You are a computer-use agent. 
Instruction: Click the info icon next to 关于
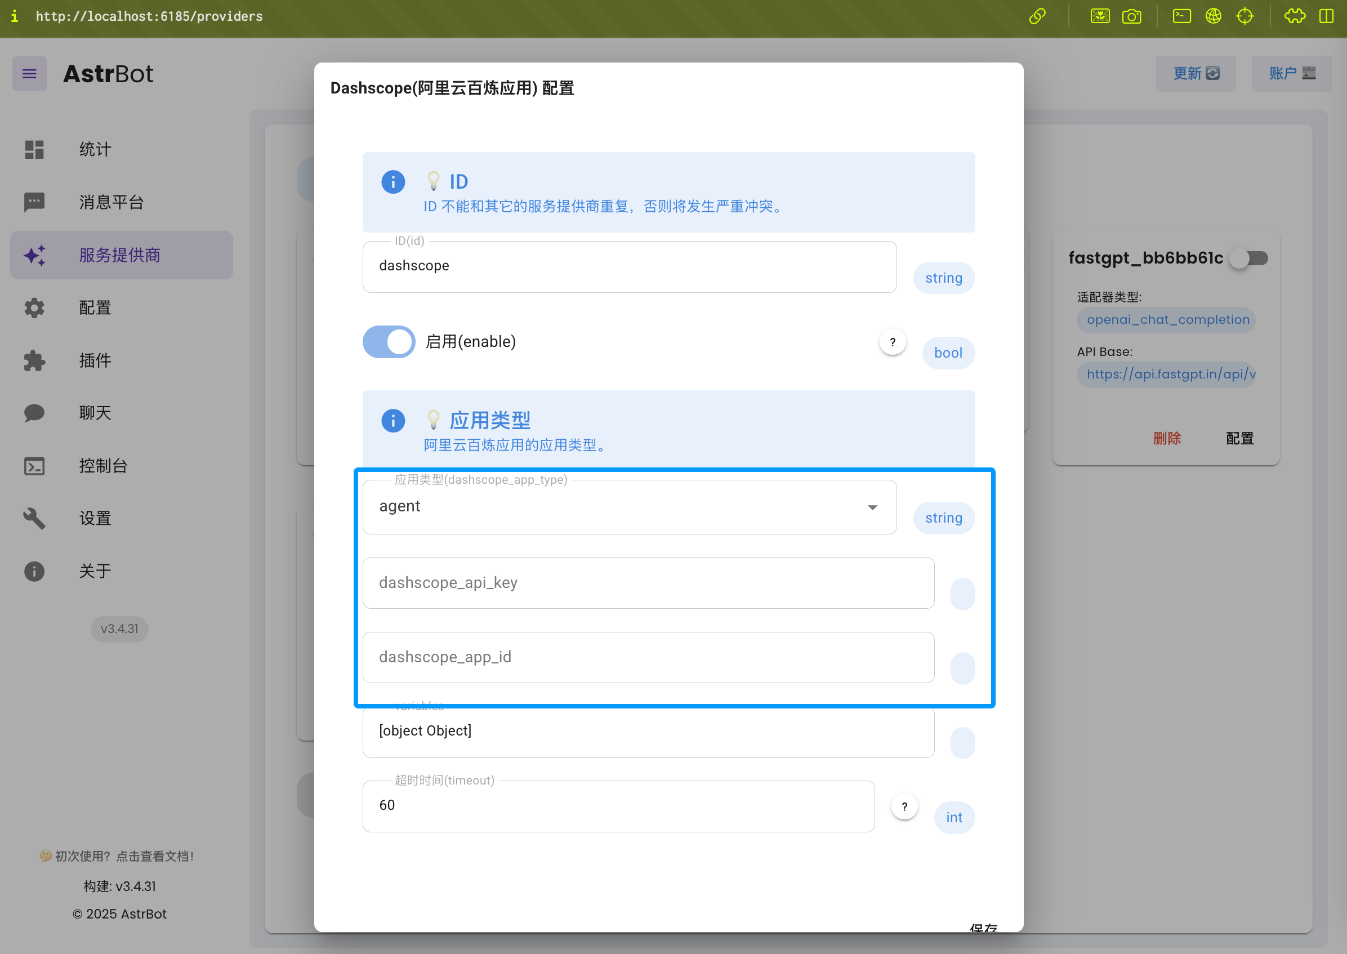coord(34,571)
